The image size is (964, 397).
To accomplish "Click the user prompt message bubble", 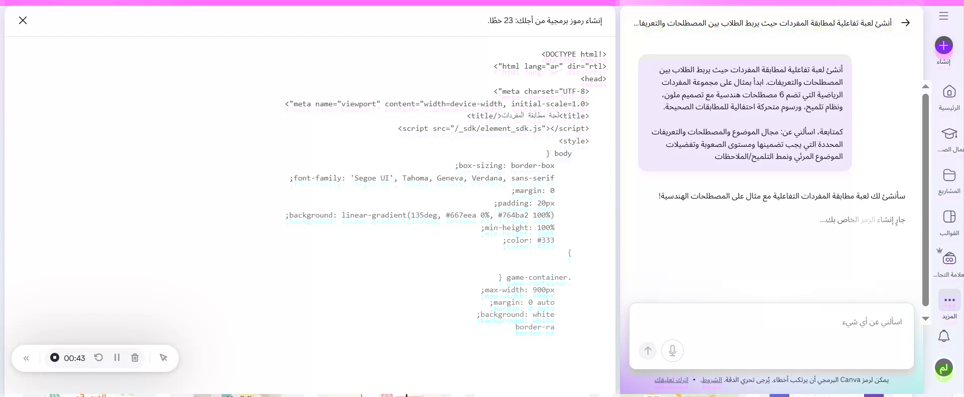I will coord(745,113).
